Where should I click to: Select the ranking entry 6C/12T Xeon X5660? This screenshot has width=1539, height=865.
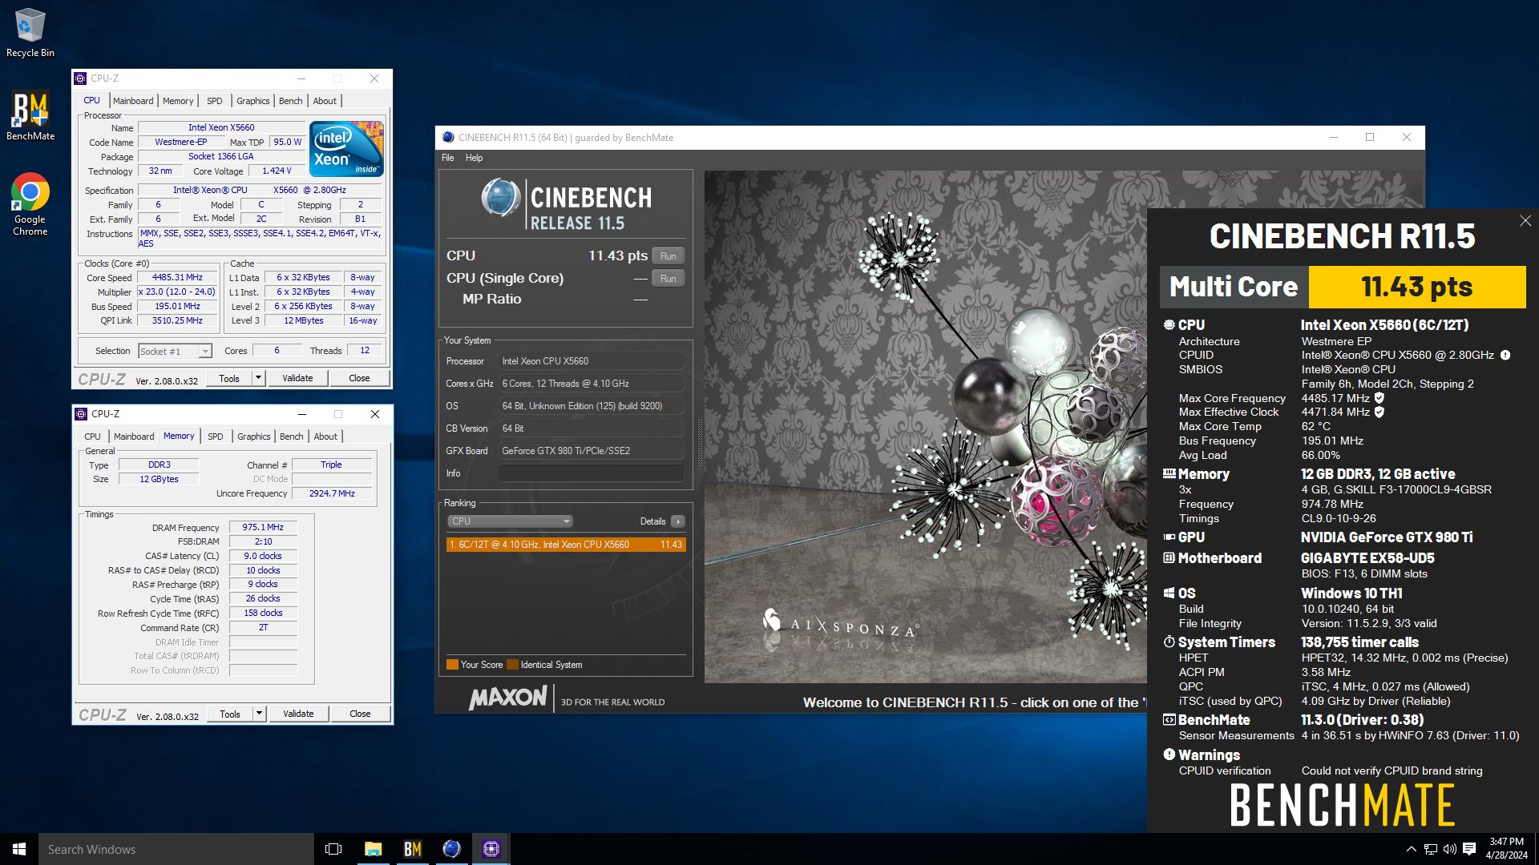point(566,545)
